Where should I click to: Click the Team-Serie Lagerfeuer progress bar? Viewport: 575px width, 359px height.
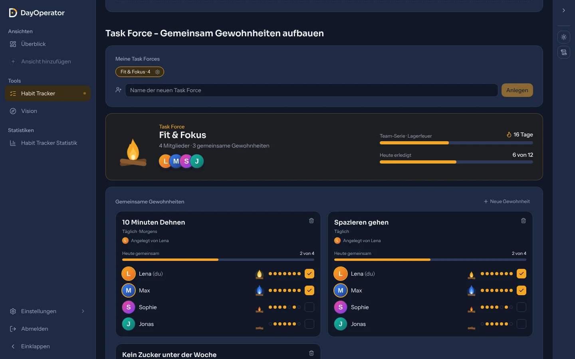[456, 143]
